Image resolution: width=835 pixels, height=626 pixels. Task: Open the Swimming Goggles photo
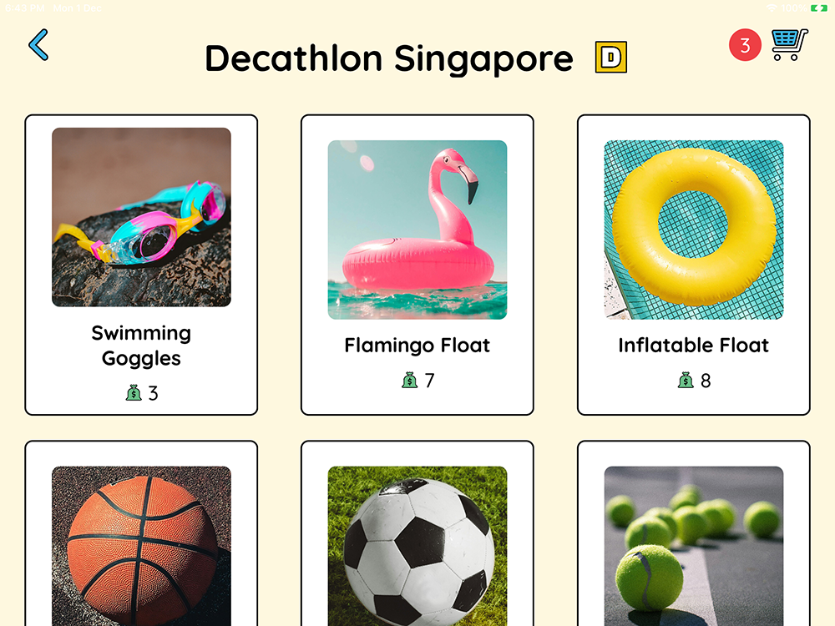coord(141,217)
